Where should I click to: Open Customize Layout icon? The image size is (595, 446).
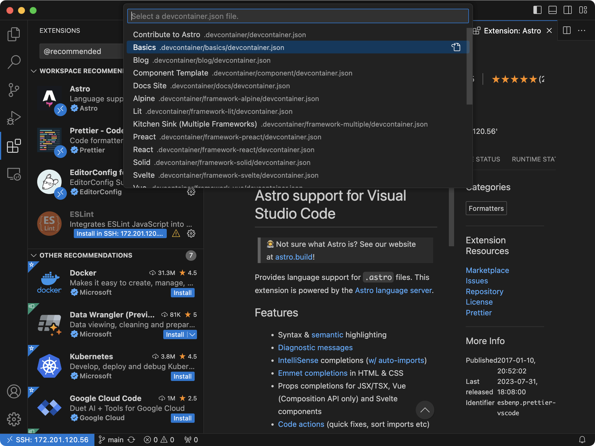click(x=583, y=10)
